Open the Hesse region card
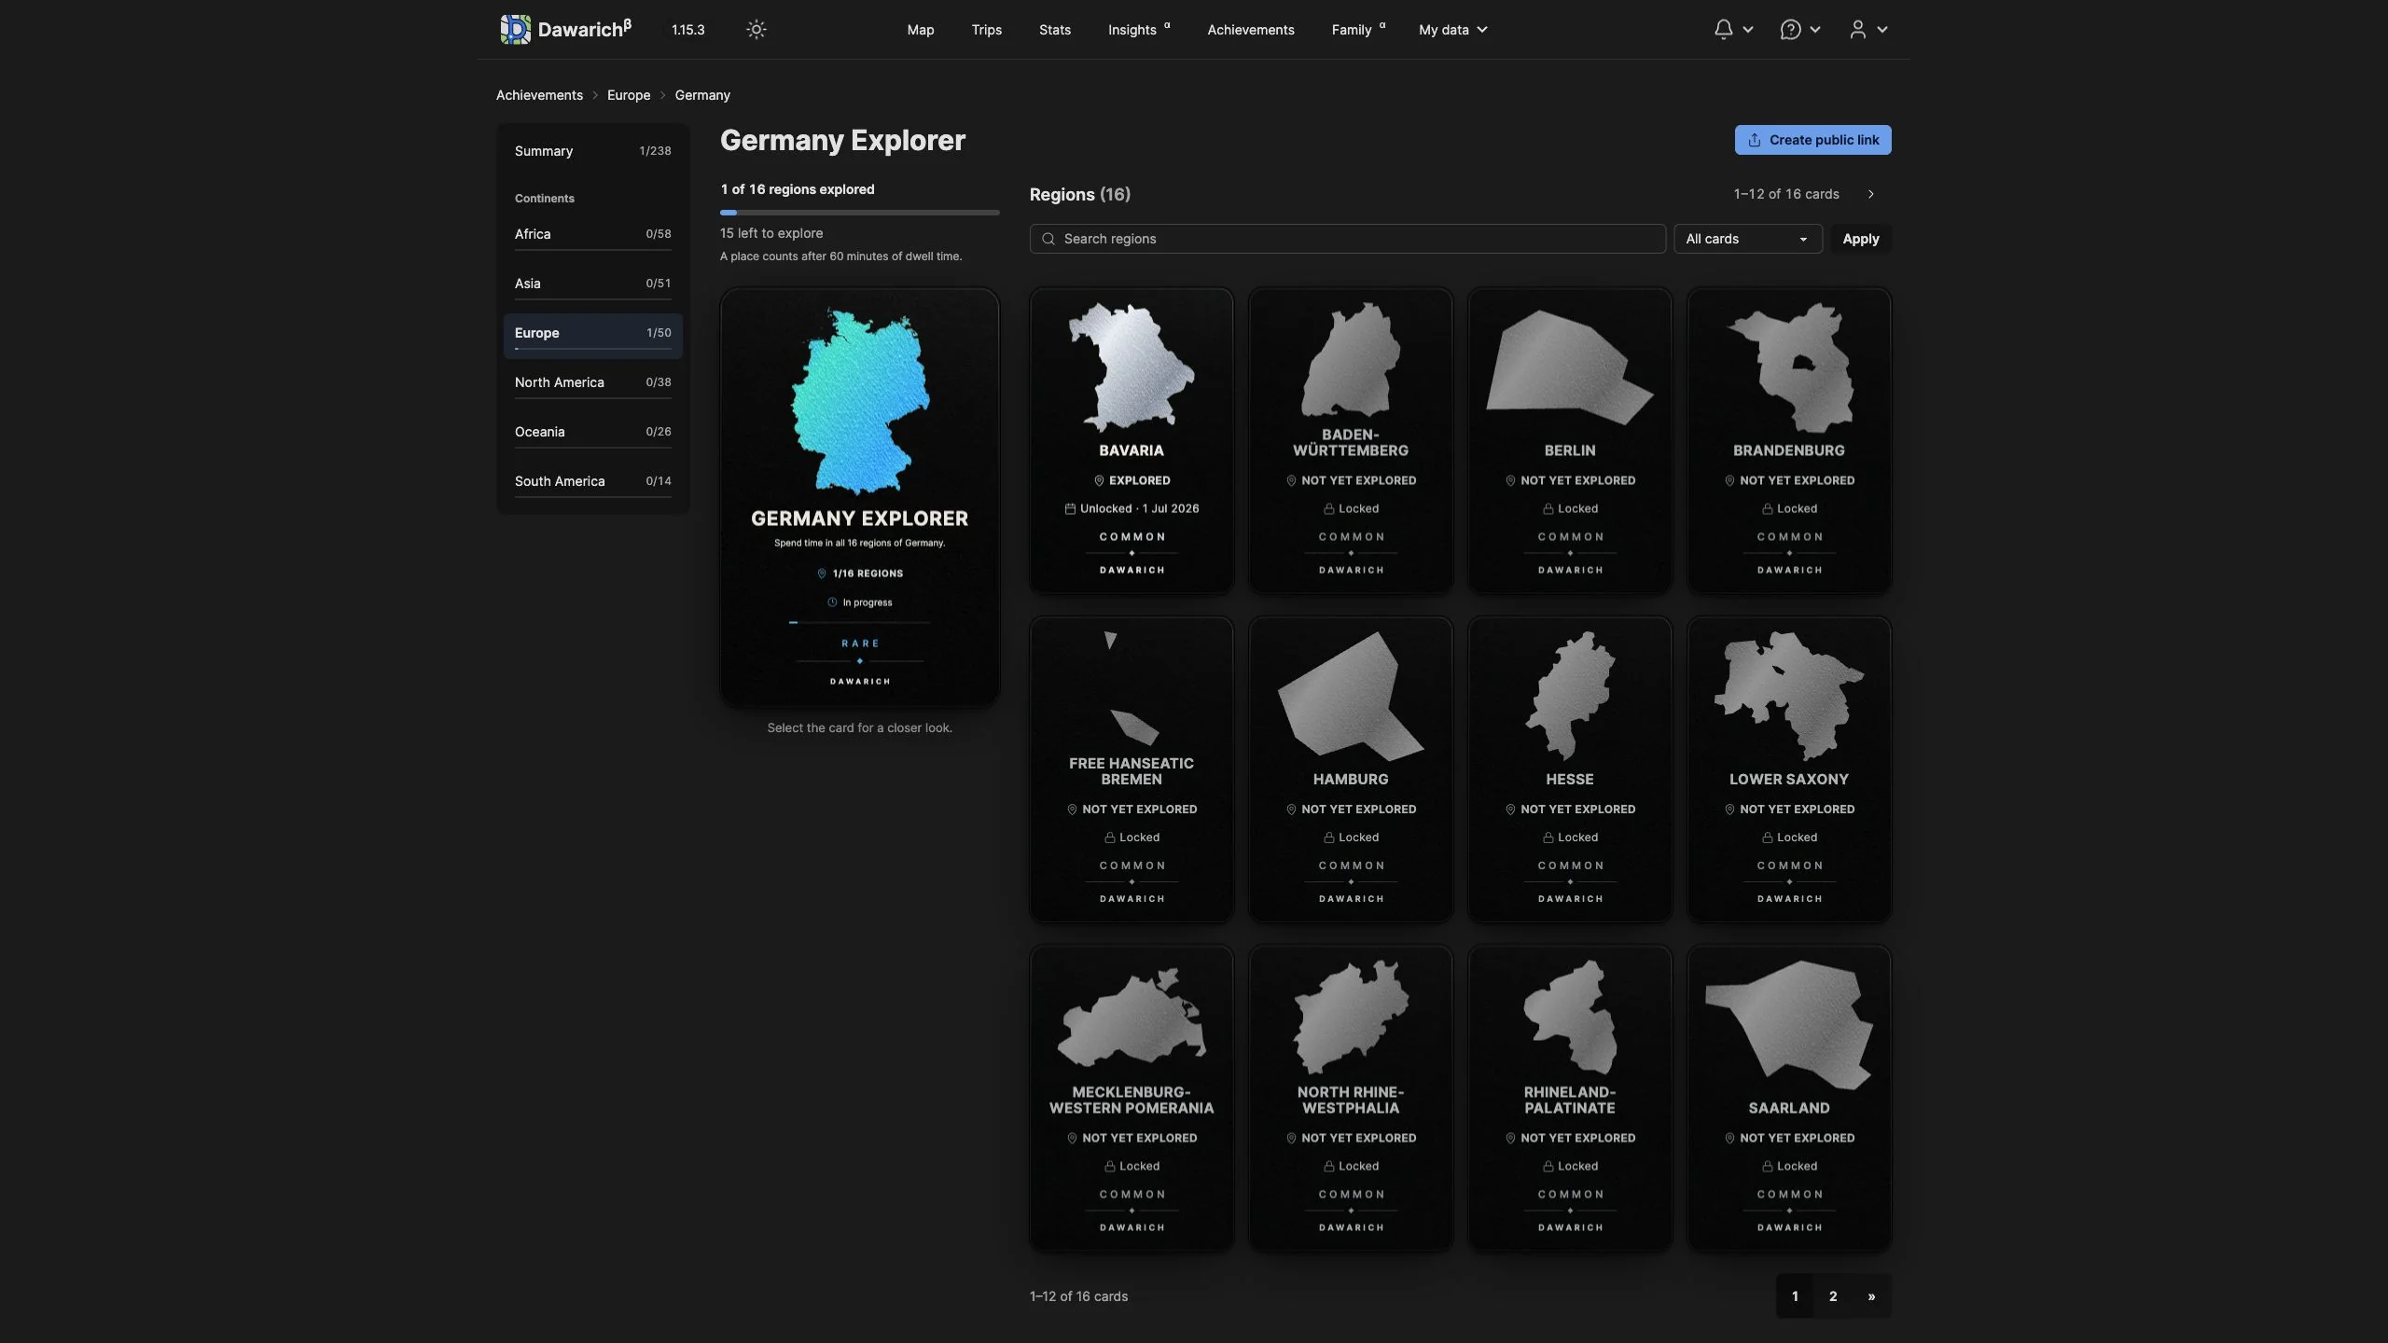The width and height of the screenshot is (2388, 1343). coord(1569,769)
